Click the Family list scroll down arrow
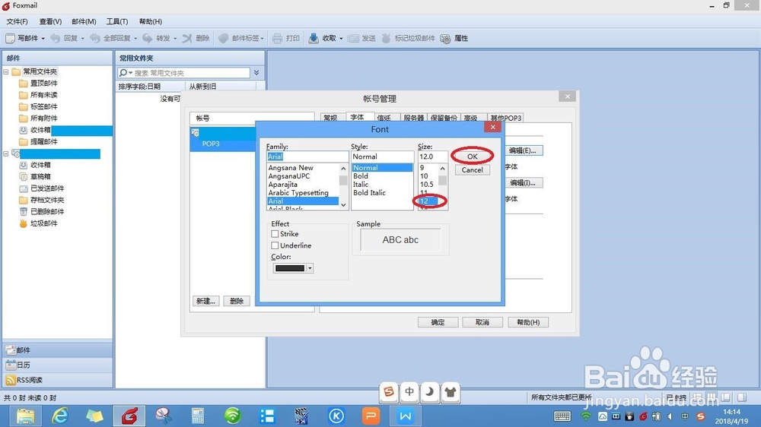The image size is (761, 427). coord(344,205)
